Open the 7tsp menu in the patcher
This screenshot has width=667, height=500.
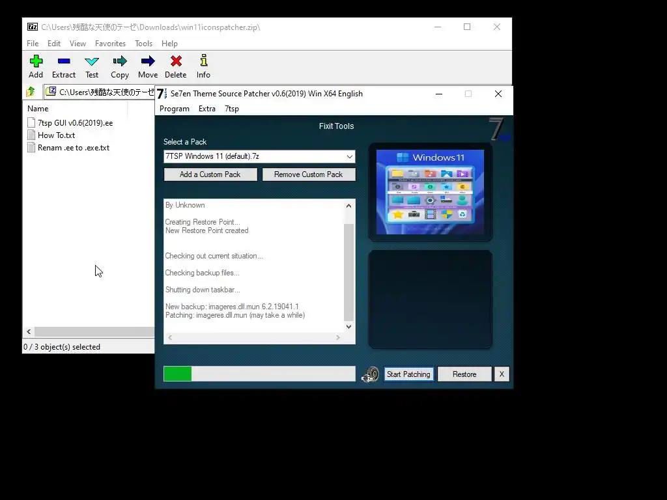point(231,109)
